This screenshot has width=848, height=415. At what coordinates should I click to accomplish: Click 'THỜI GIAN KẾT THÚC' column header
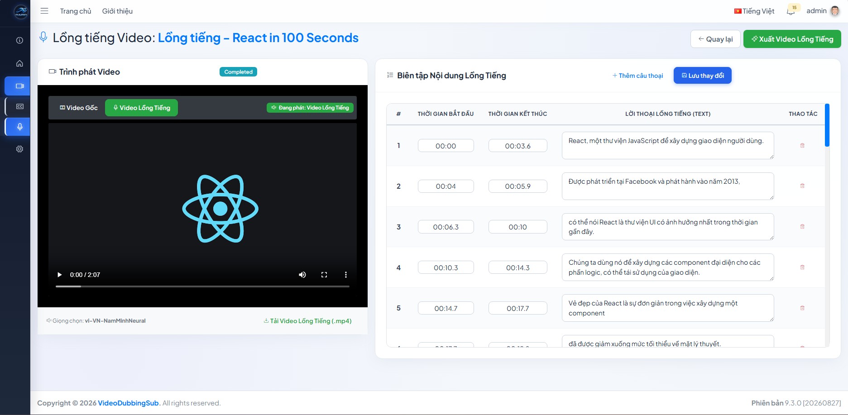(x=517, y=114)
